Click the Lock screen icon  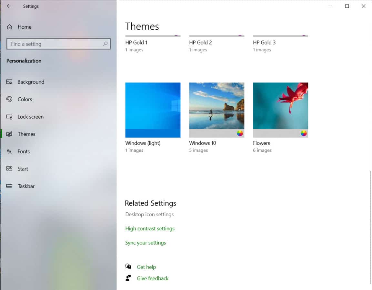(9, 117)
